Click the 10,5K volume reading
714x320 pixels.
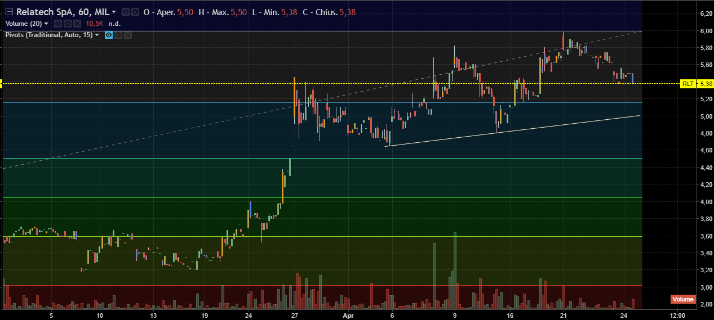point(94,24)
